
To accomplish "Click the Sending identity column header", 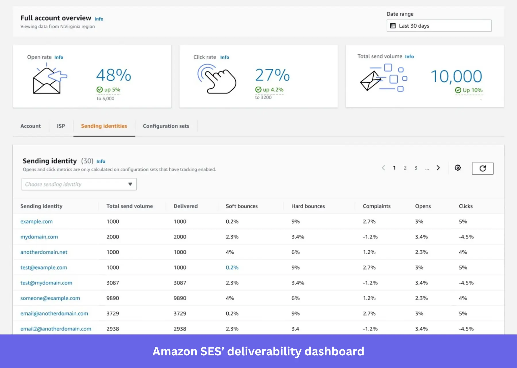I will 41,206.
